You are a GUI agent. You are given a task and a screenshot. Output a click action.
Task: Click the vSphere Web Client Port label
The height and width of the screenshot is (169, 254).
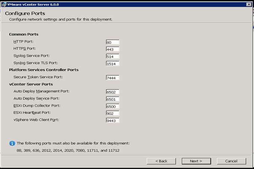coord(36,120)
